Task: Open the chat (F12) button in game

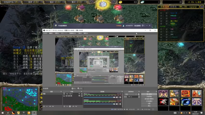Action: (77, 2)
